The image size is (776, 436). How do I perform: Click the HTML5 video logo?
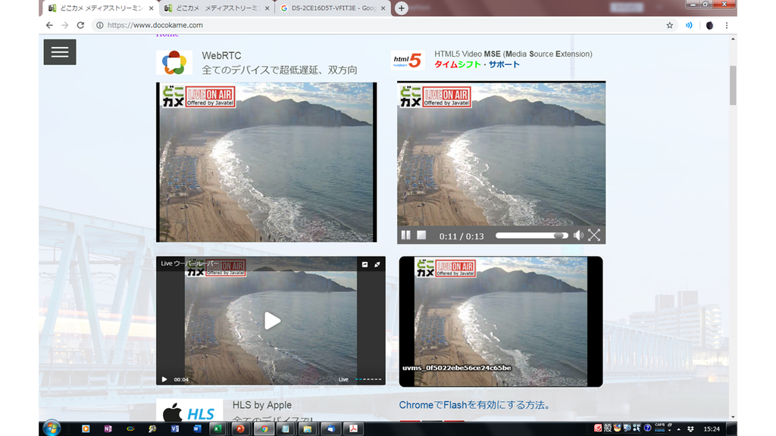click(407, 61)
